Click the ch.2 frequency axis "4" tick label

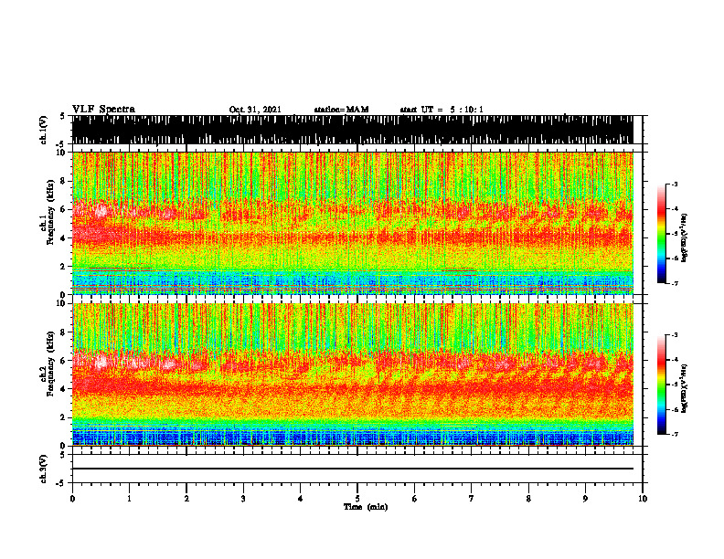click(64, 389)
